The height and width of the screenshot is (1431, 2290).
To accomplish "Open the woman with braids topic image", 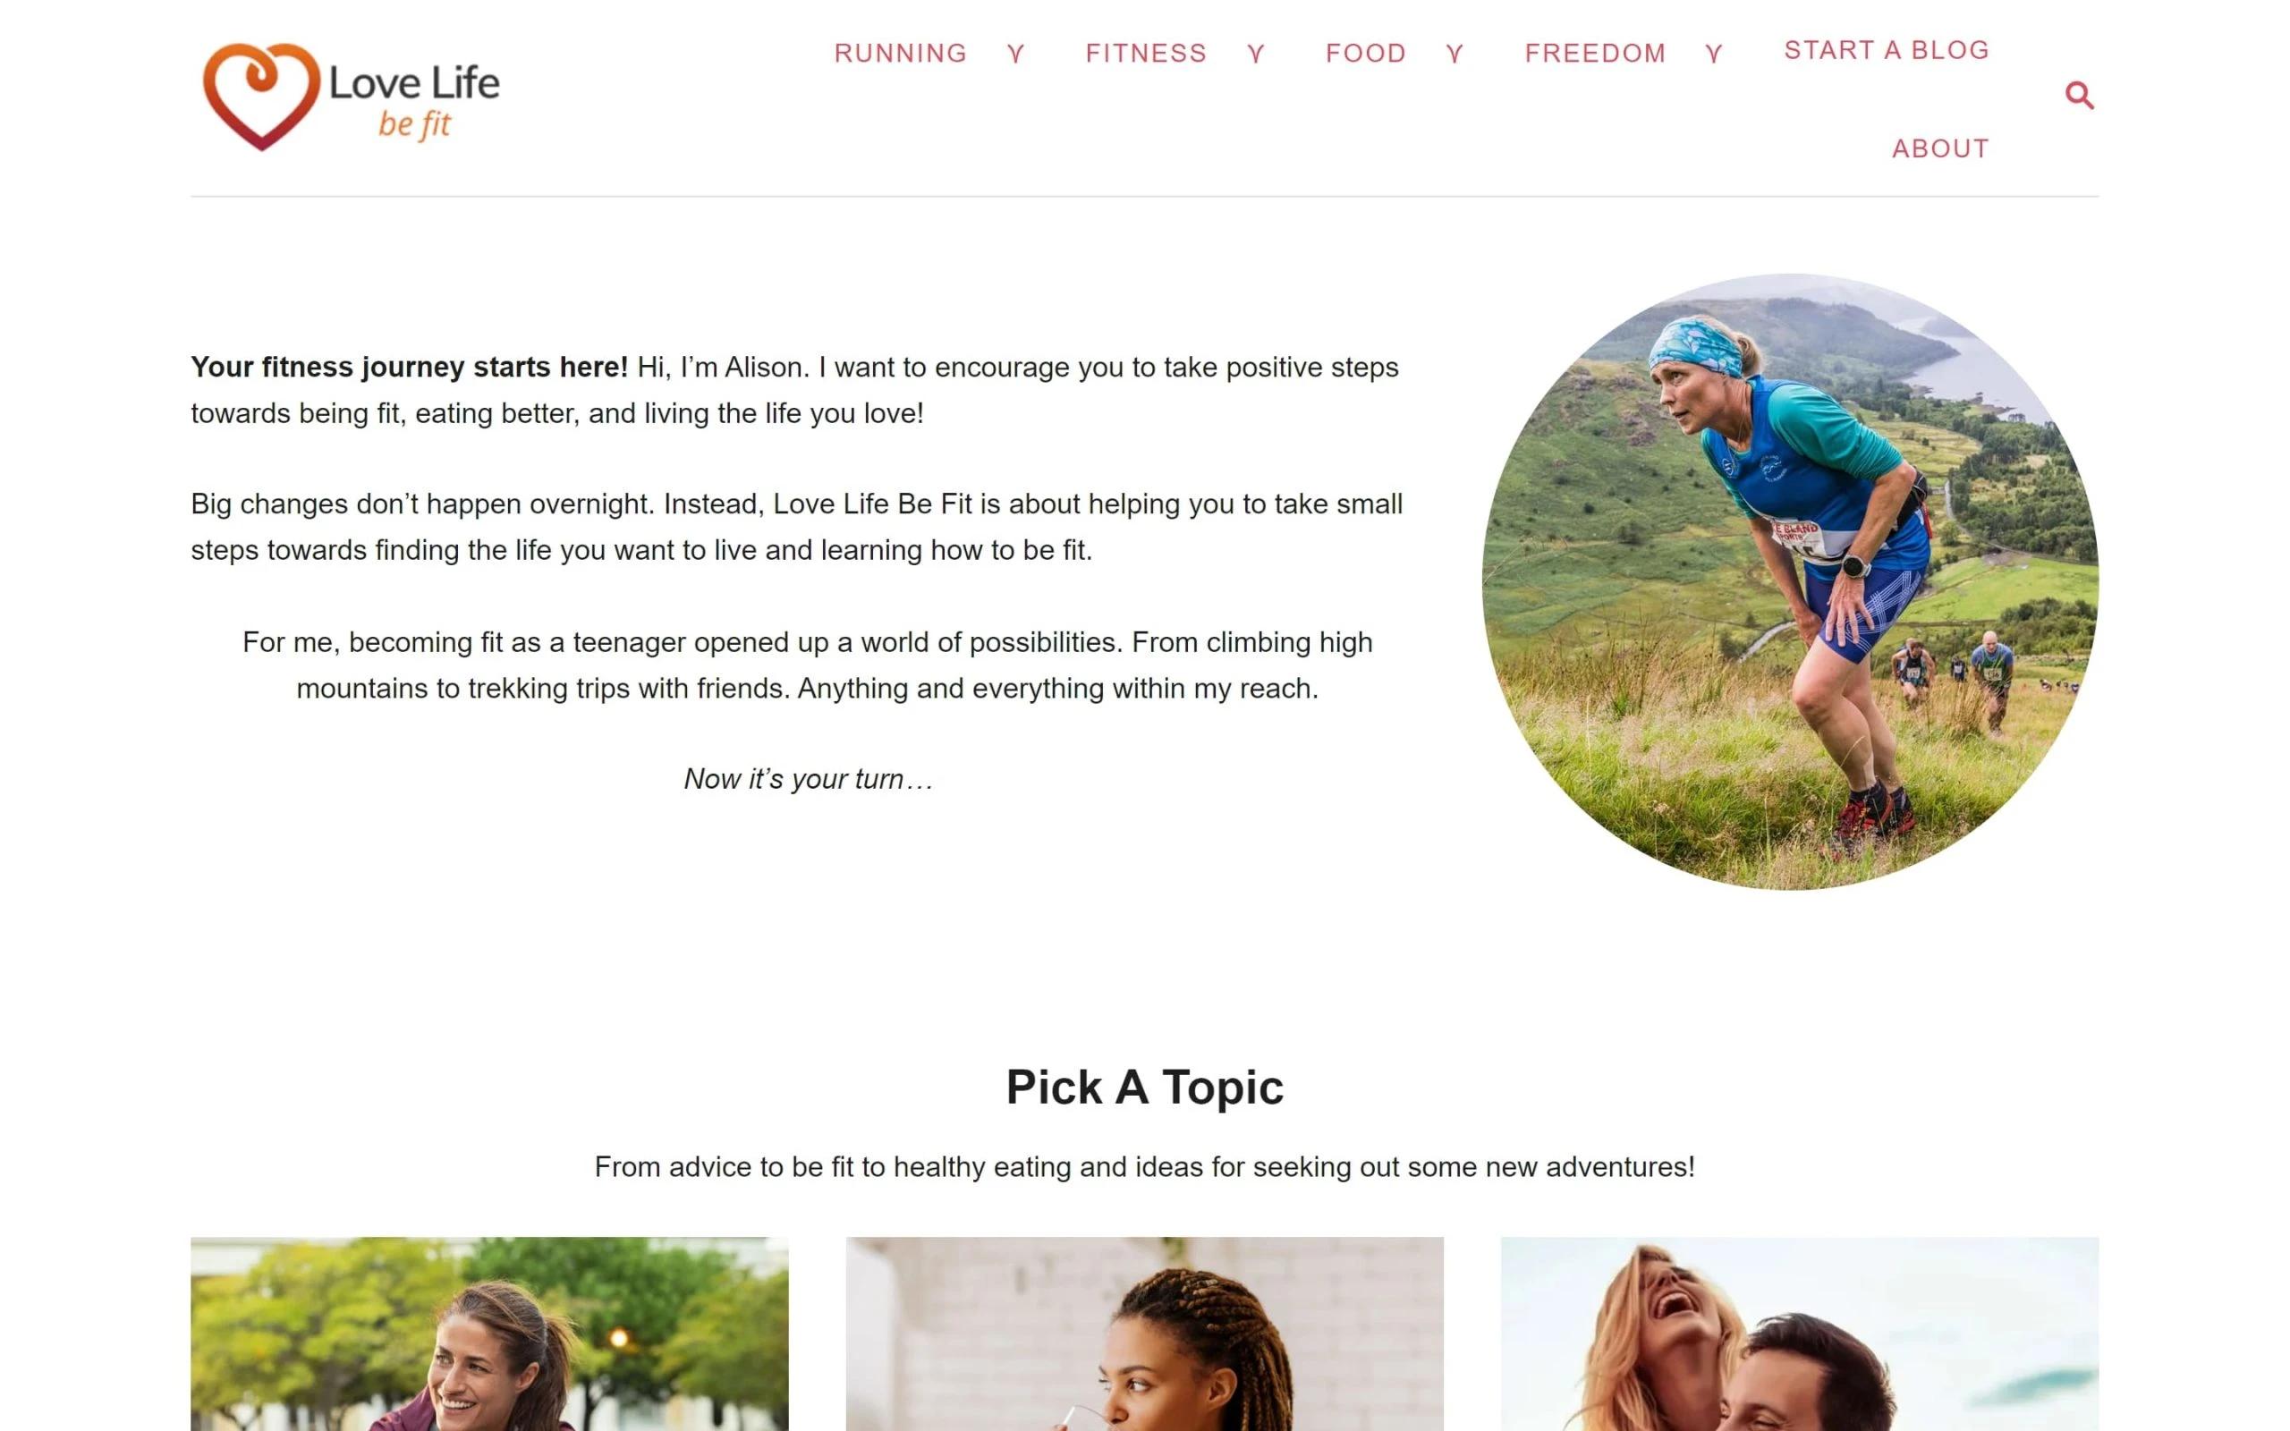I will [1144, 1334].
